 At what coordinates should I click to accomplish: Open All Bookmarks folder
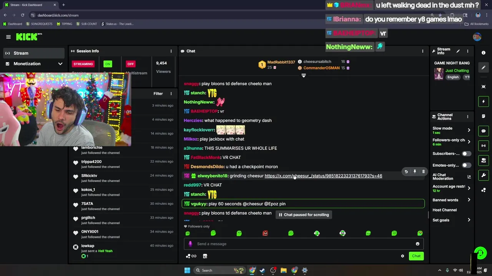pos(477,24)
